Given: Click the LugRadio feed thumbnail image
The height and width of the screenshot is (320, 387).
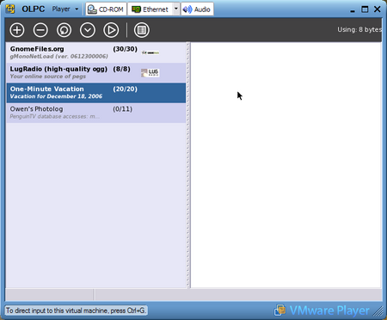Looking at the screenshot, I should point(150,73).
